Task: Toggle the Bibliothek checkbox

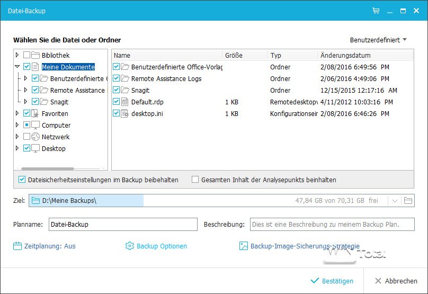Action: coord(26,55)
